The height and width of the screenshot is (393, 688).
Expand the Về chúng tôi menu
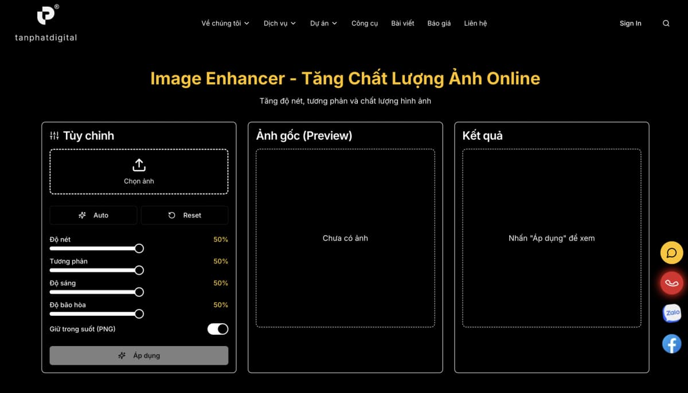coord(225,23)
